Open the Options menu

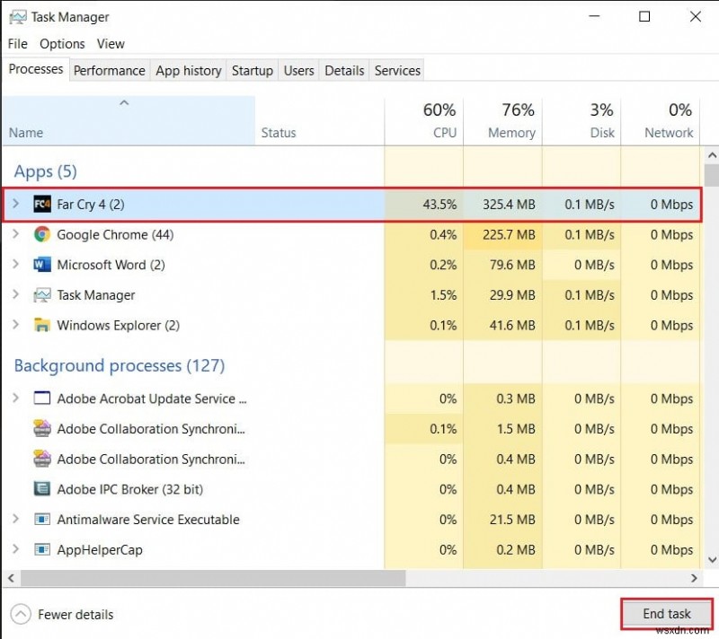pos(62,43)
